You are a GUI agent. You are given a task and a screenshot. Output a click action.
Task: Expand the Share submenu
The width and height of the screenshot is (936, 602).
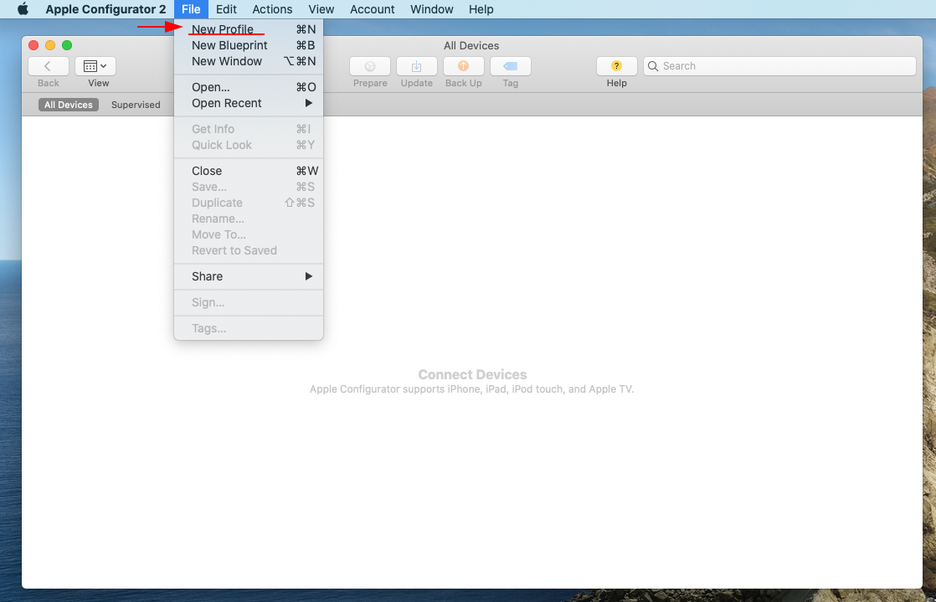249,276
